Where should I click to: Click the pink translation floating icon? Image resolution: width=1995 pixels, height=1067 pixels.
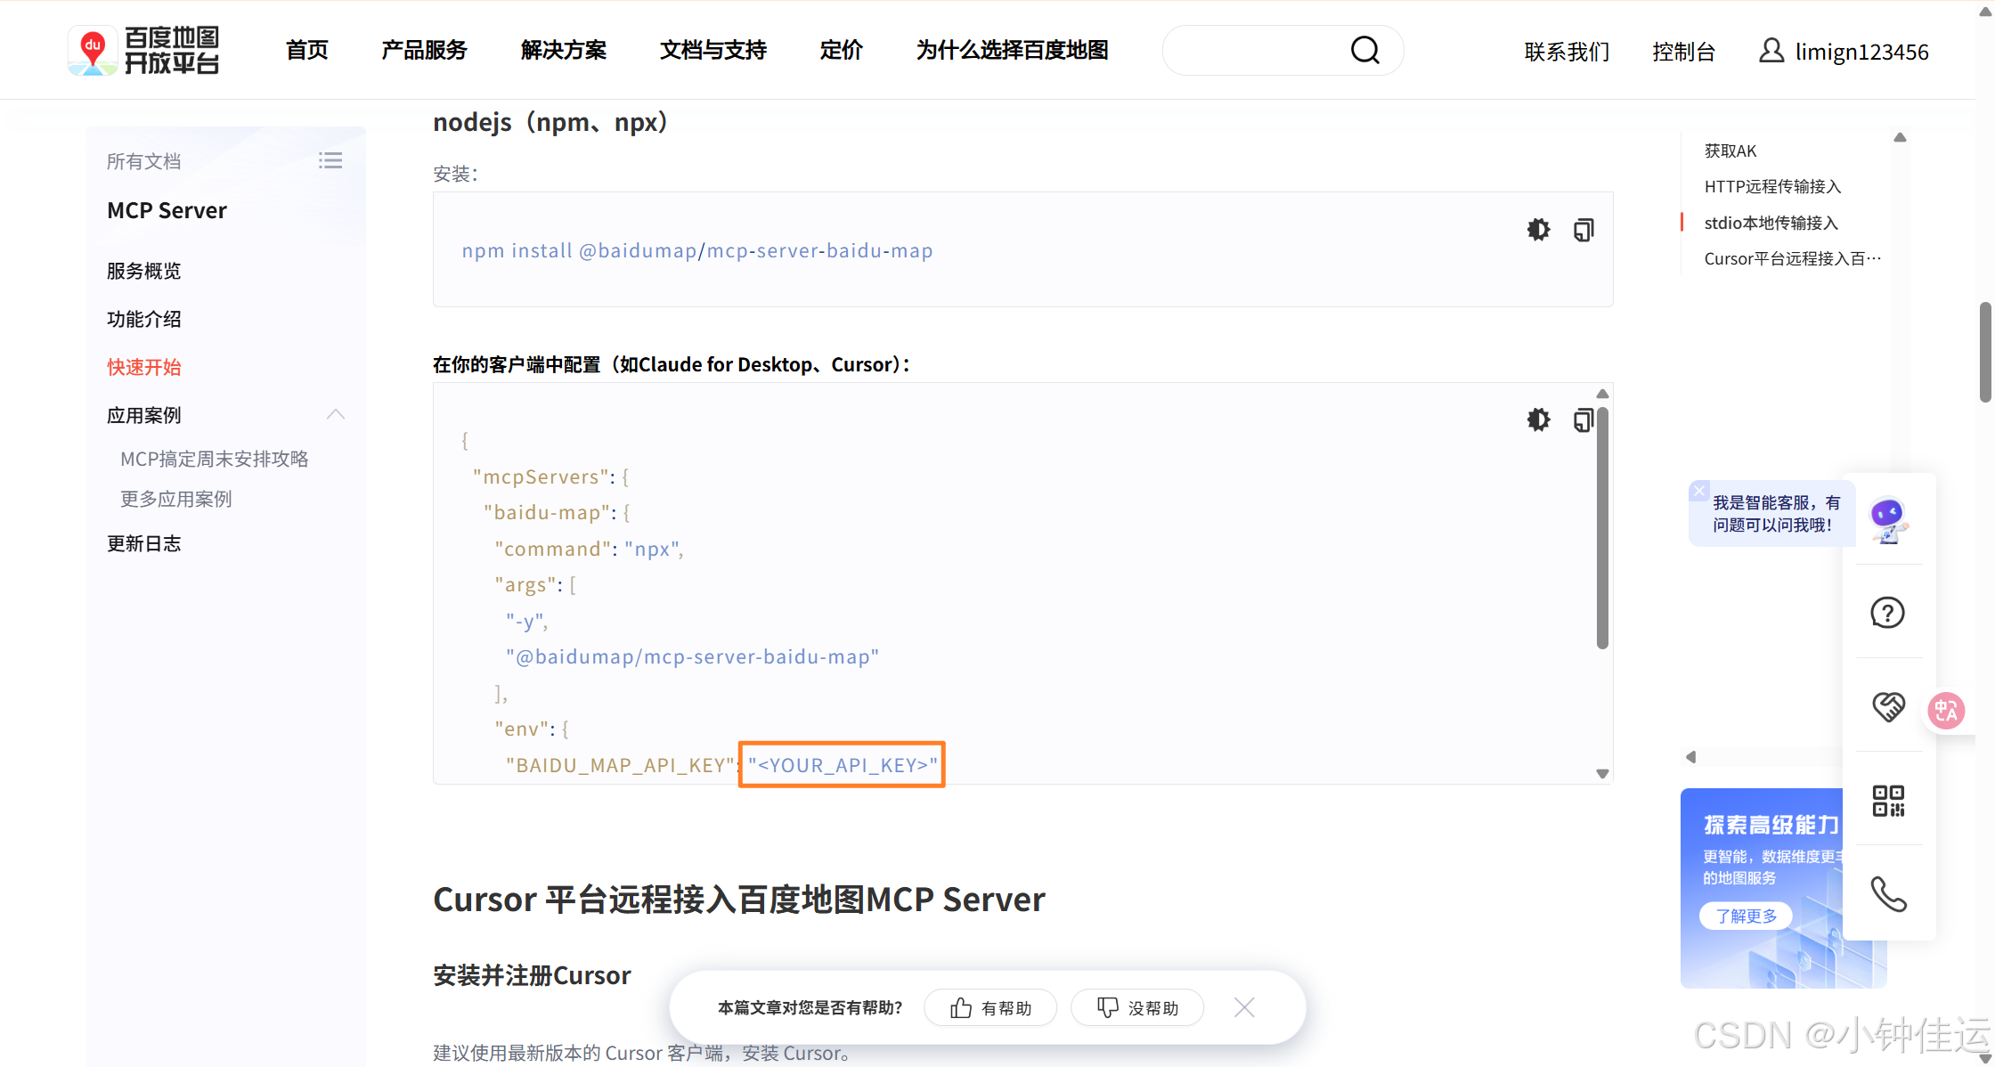(1946, 711)
